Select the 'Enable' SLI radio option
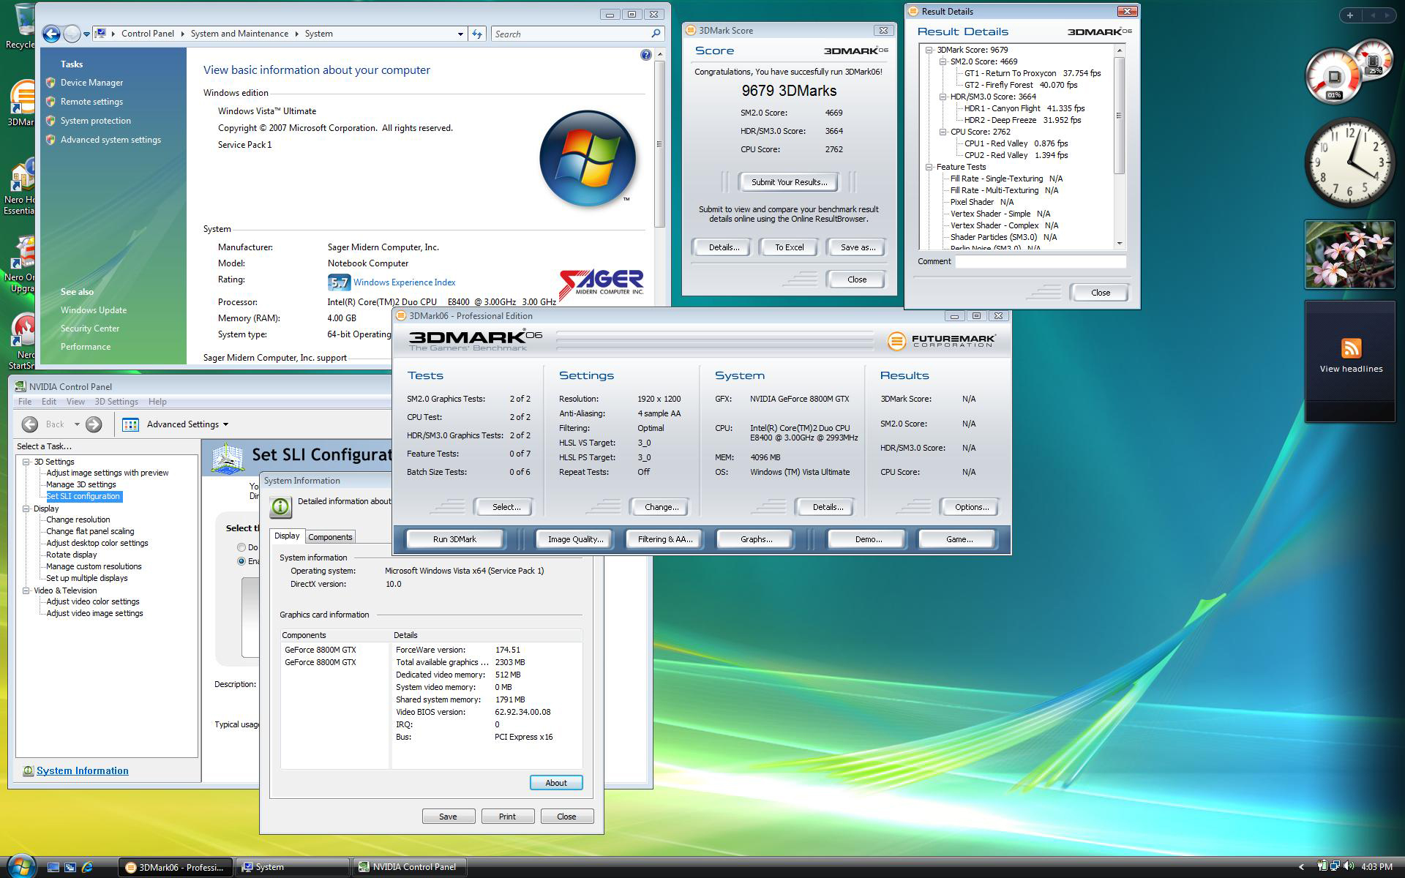The width and height of the screenshot is (1405, 878). pyautogui.click(x=241, y=561)
